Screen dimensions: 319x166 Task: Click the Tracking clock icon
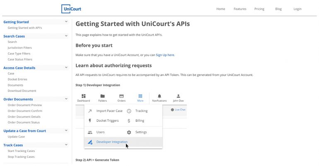click(x=129, y=111)
